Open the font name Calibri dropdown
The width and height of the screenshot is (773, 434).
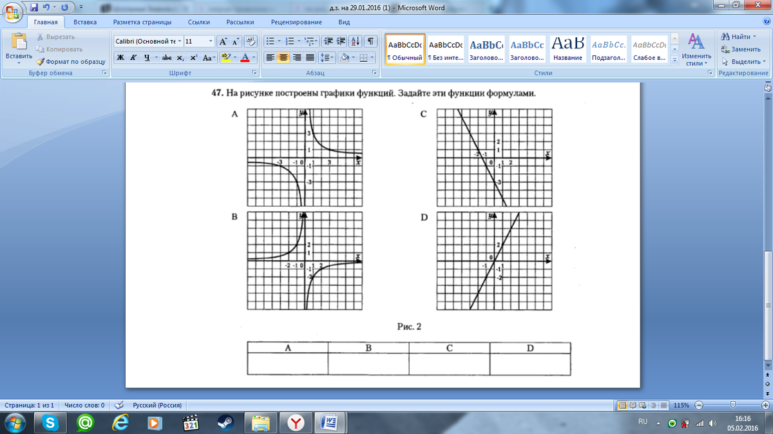[x=179, y=41]
